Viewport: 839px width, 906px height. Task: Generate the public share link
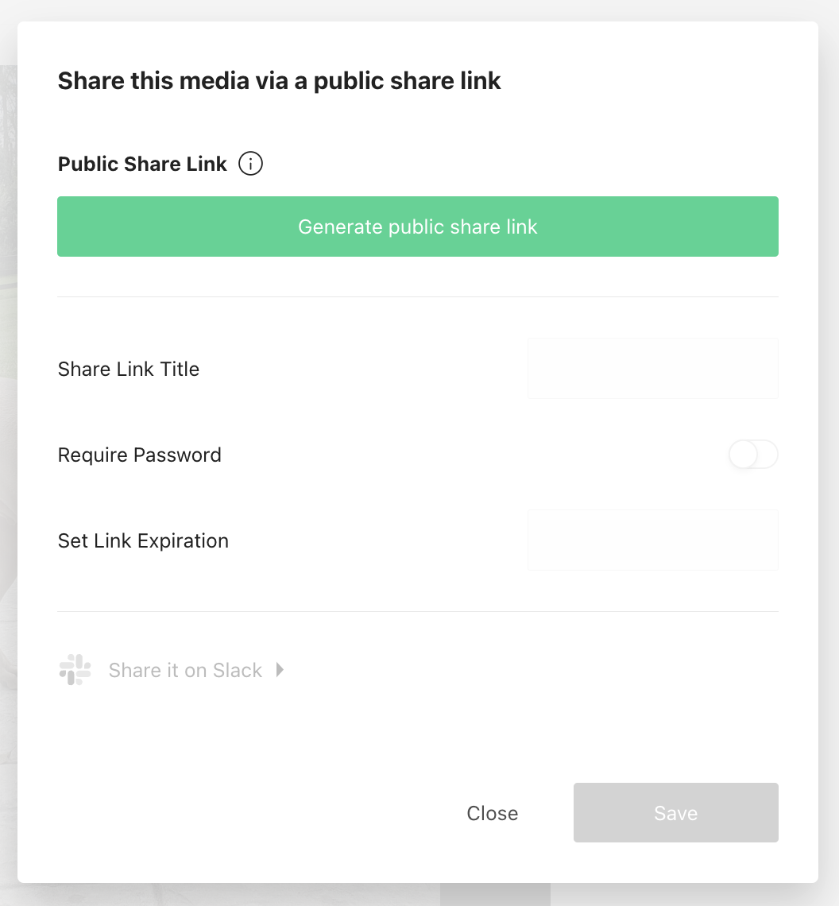click(x=418, y=226)
